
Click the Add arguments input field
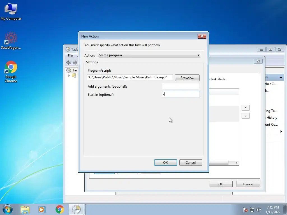[181, 86]
